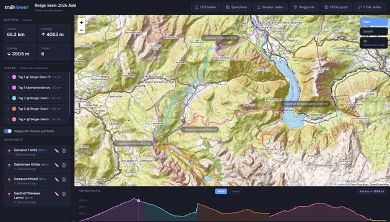Focus the Tag 1 Abendwanderung track row
390x222 pixels.
[x=37, y=88]
